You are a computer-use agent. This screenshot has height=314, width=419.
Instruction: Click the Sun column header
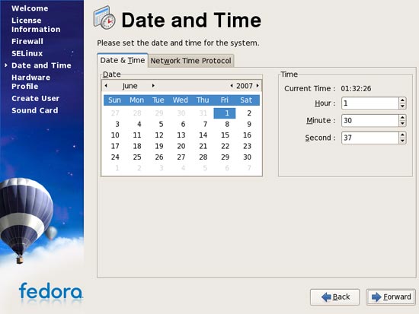pyautogui.click(x=114, y=100)
